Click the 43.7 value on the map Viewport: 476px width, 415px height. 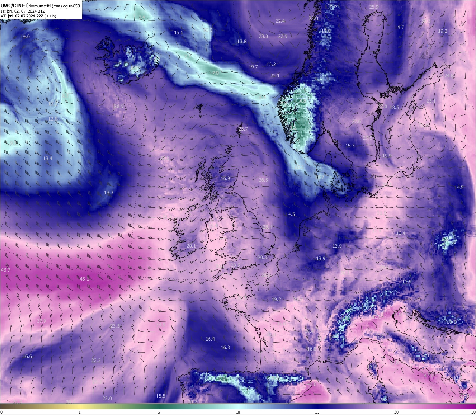tap(6, 270)
